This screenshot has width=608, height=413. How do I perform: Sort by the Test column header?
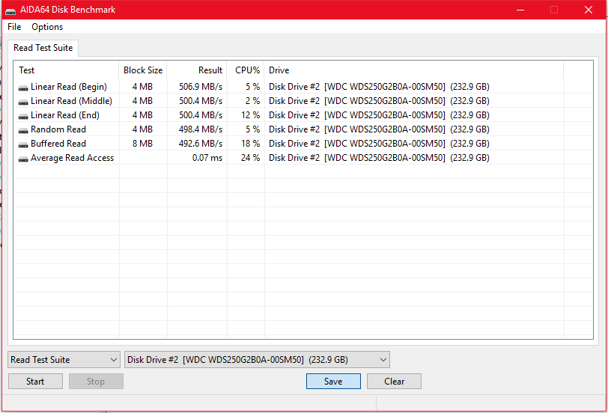click(x=67, y=70)
